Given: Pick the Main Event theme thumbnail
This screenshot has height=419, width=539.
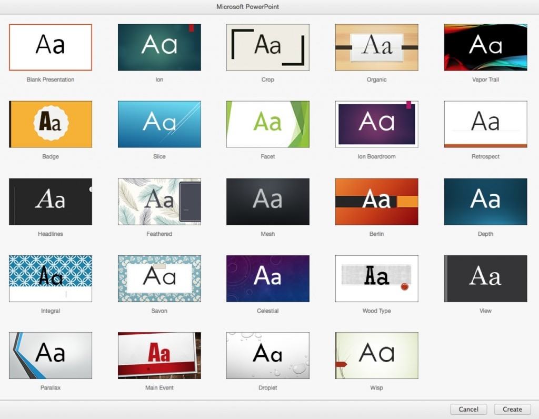Looking at the screenshot, I should coord(159,356).
